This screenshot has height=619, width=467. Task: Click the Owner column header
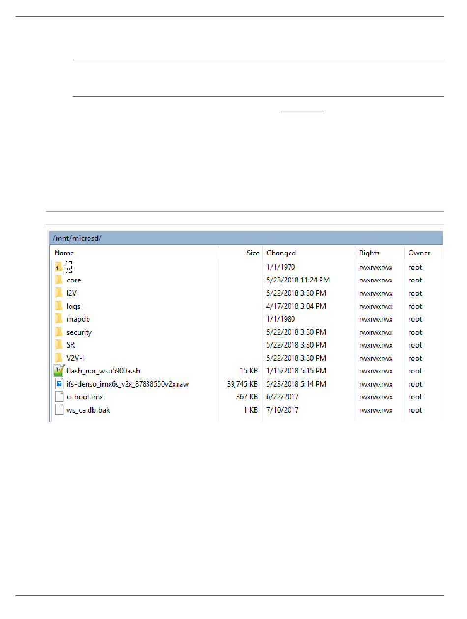(x=419, y=253)
